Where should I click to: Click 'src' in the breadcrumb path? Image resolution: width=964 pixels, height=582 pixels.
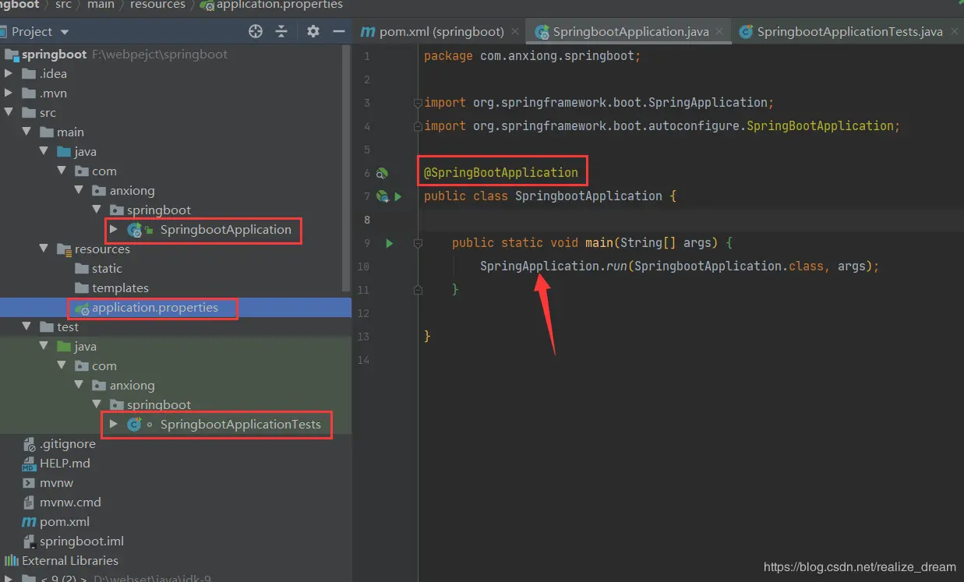tap(63, 5)
